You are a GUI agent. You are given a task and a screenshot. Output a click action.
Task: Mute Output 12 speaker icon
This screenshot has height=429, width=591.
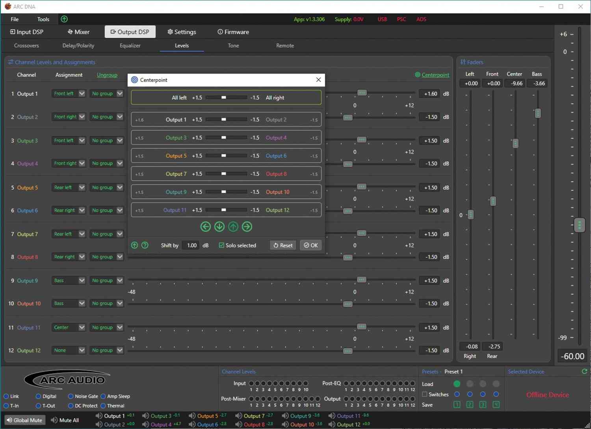(332, 424)
